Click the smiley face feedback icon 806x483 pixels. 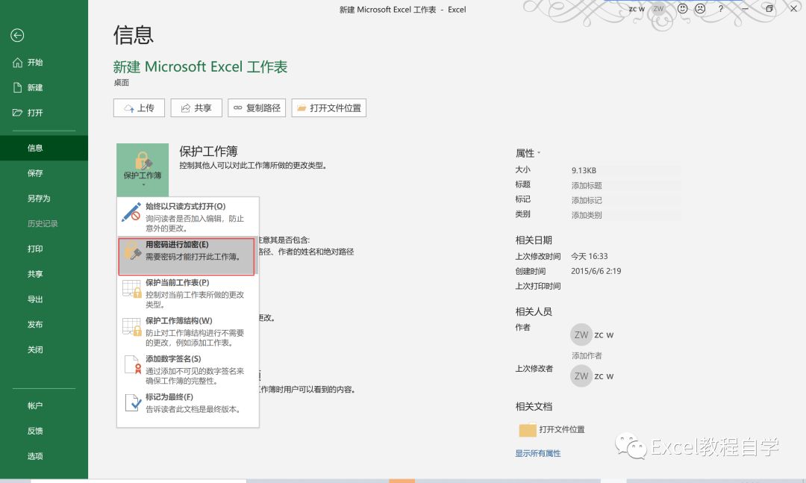[682, 9]
